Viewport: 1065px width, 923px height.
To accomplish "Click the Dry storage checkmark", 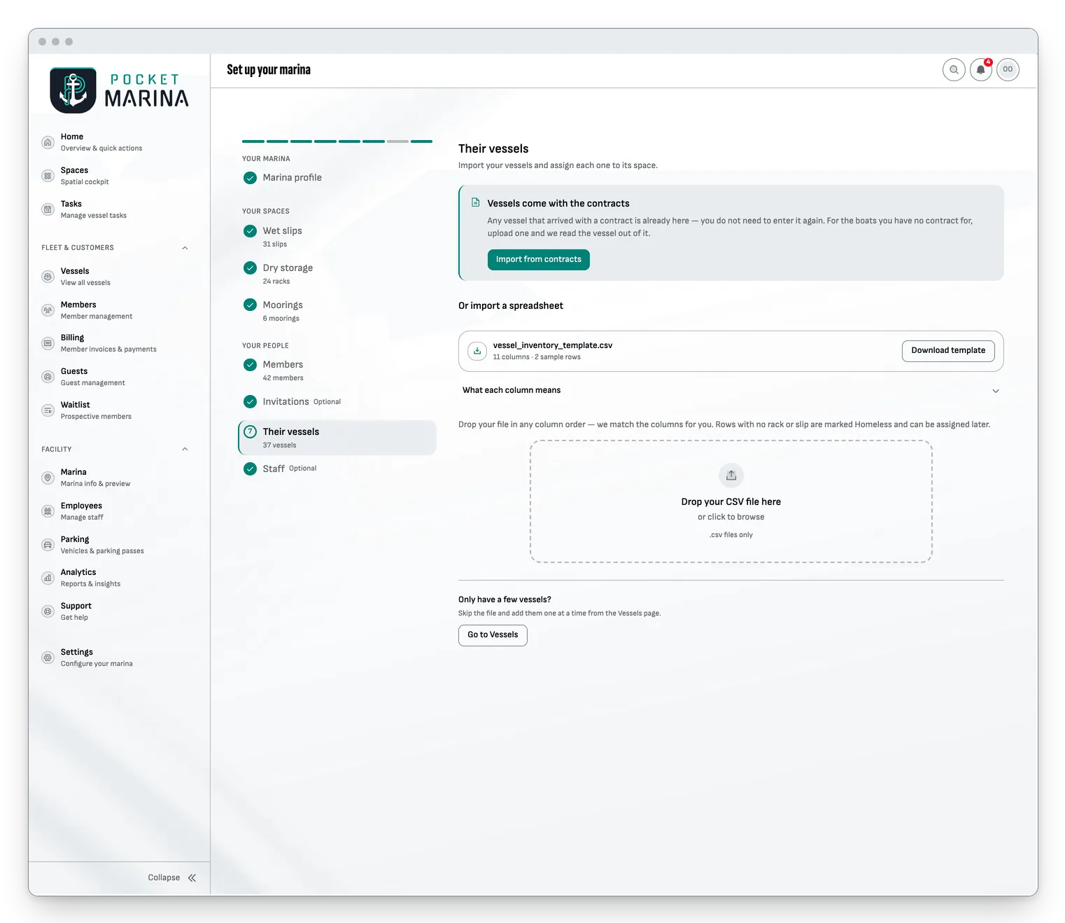I will coord(250,268).
